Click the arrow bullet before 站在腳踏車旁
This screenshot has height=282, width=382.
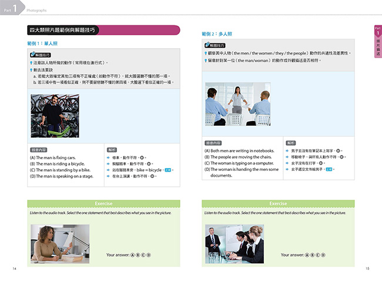pos(108,170)
